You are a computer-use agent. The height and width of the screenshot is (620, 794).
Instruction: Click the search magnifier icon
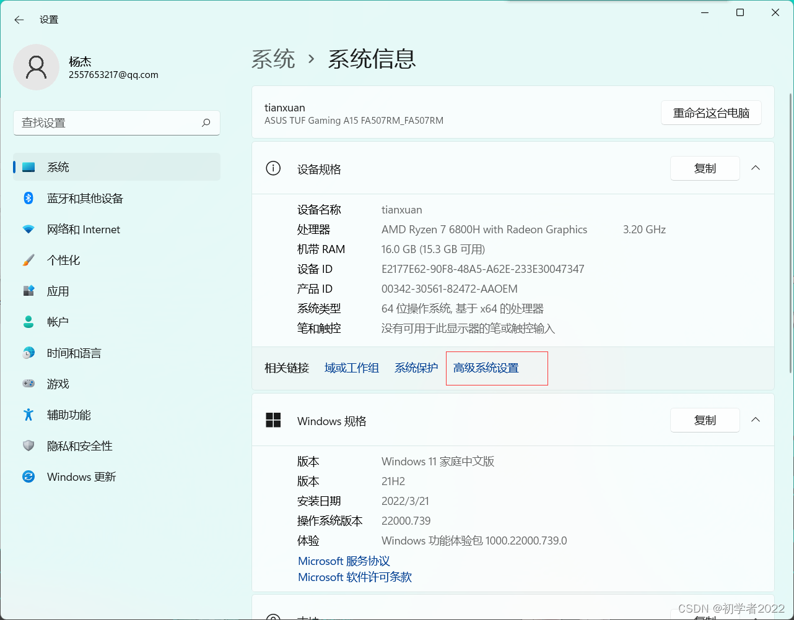pos(206,123)
